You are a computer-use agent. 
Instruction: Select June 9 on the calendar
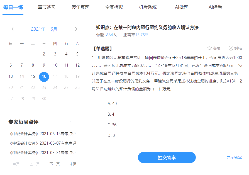(x=44, y=65)
